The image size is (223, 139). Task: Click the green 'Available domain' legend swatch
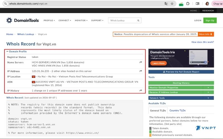click(150, 131)
